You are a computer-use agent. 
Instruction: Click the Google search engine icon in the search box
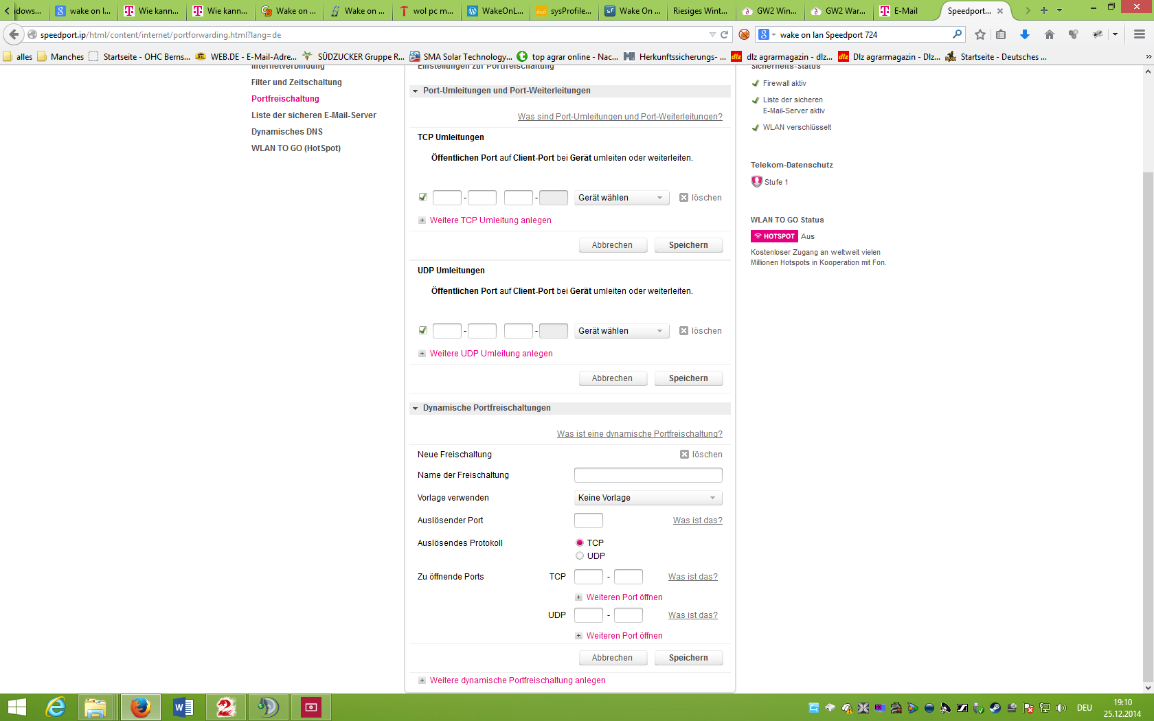pyautogui.click(x=763, y=34)
